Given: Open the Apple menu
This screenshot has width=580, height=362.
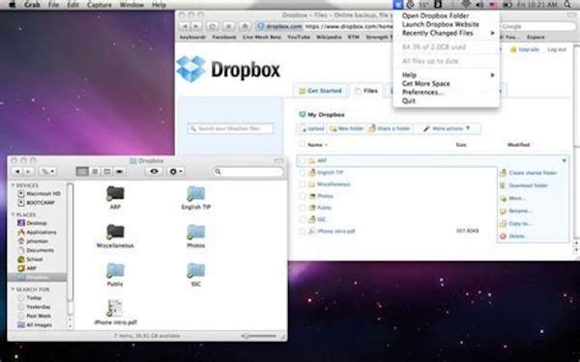Looking at the screenshot, I should [12, 5].
